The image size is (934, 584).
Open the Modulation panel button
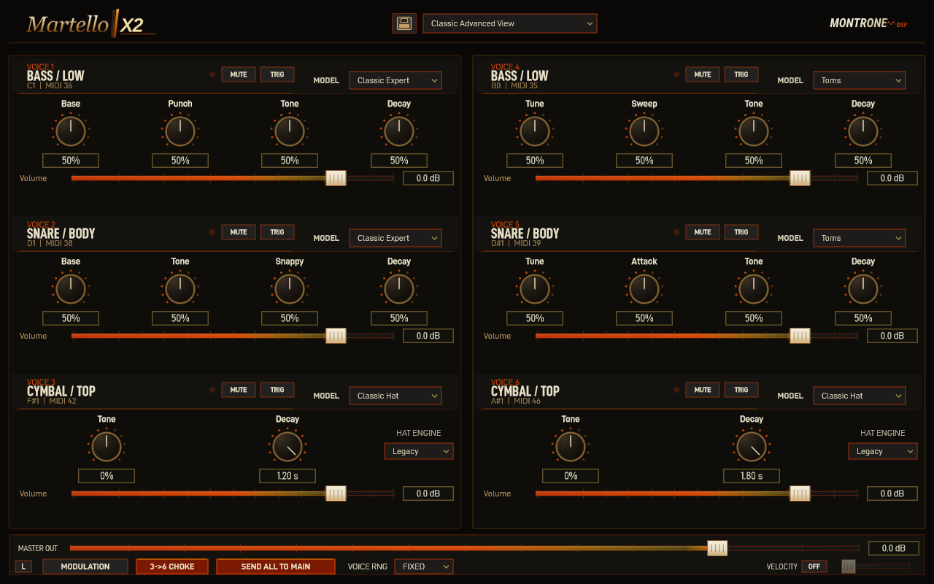click(85, 566)
